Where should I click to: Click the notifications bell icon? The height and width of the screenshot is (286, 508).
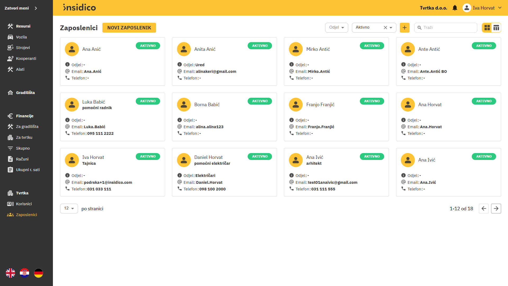(x=455, y=8)
